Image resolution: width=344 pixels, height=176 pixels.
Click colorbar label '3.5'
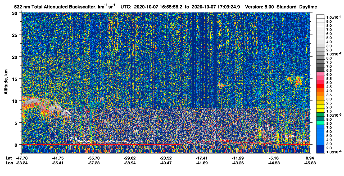click(329, 95)
